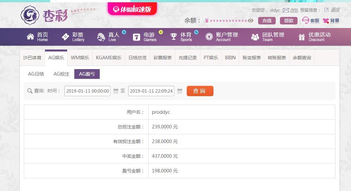Open the mail envelope icon
This screenshot has width=351, height=191.
point(286,10)
